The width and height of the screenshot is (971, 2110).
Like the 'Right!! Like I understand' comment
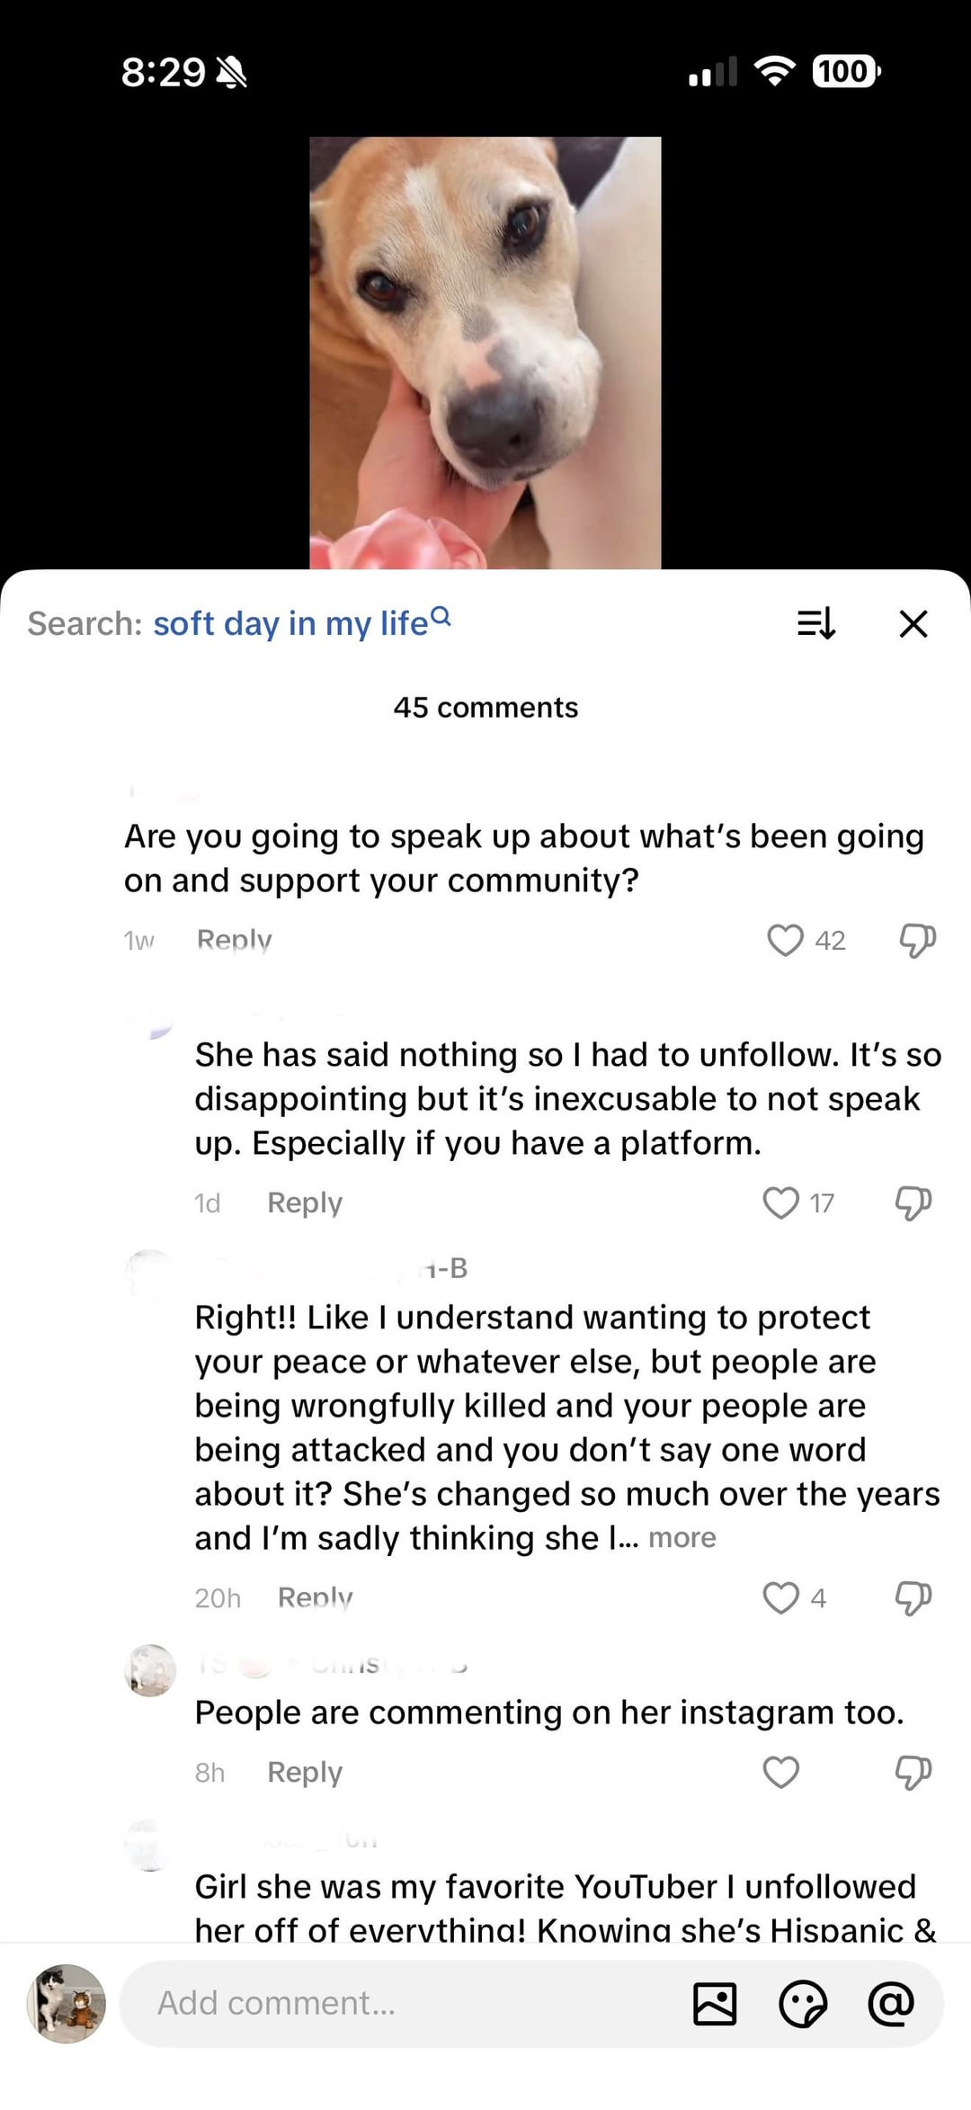tap(780, 1597)
